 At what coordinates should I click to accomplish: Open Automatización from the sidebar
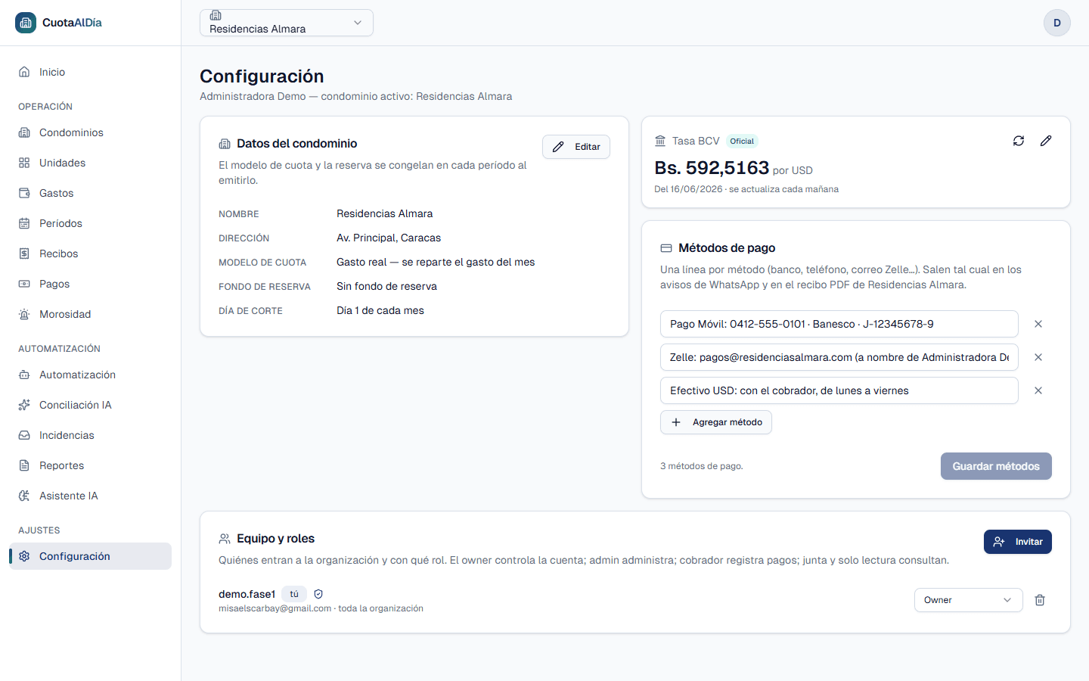pos(91,375)
